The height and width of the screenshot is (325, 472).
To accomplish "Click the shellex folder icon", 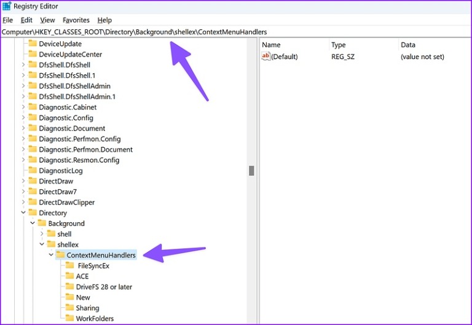I will click(x=51, y=244).
